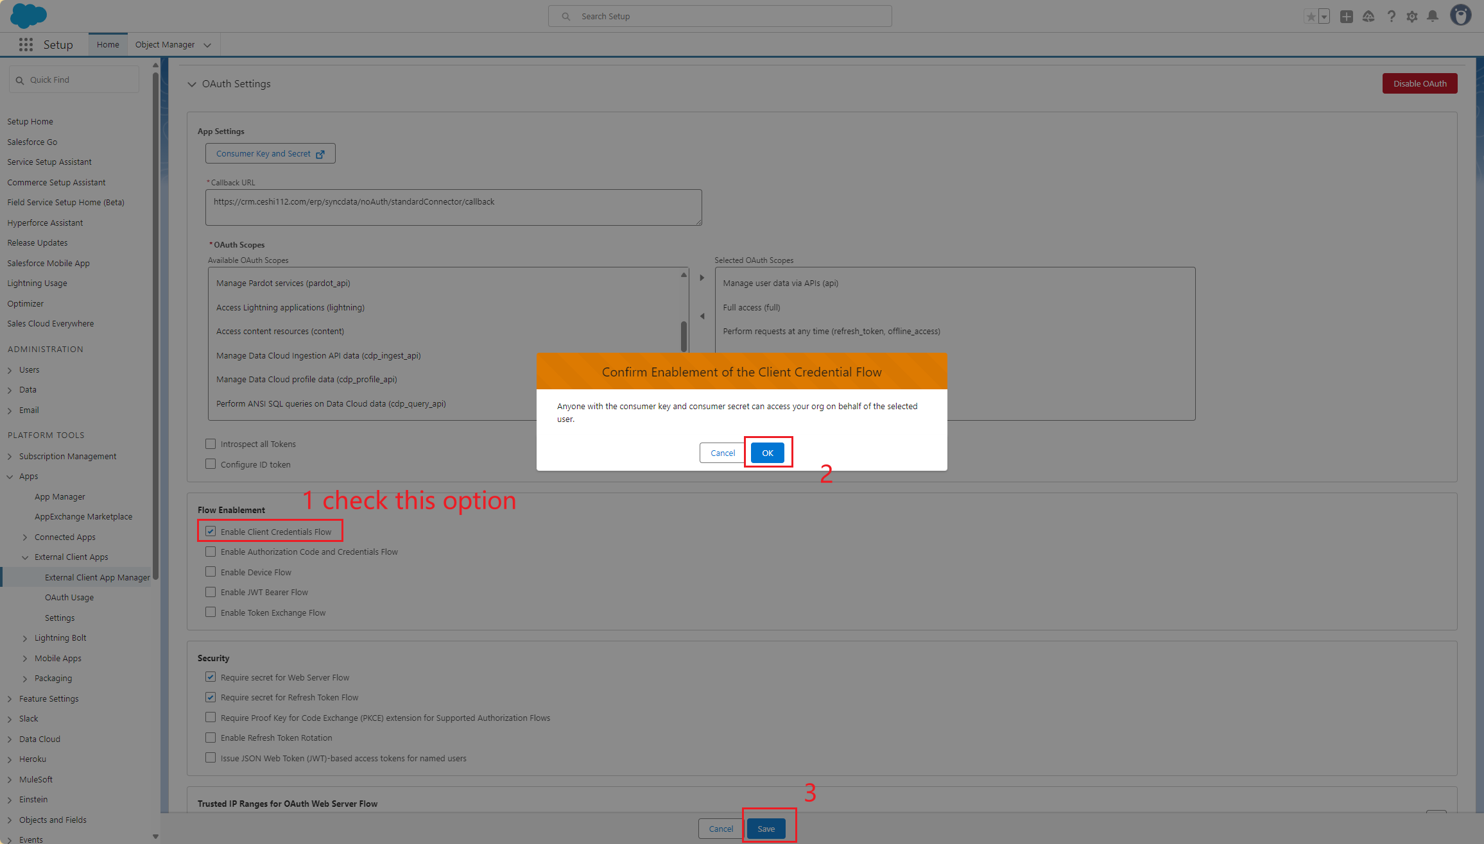The height and width of the screenshot is (844, 1484).
Task: Click the Quick Find input
Action: (x=74, y=80)
